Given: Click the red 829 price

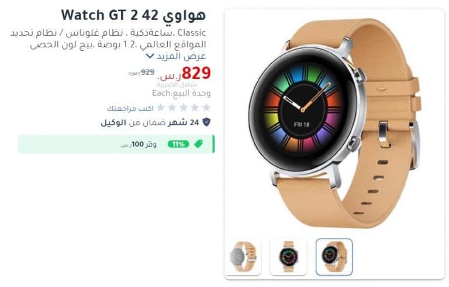Looking at the screenshot, I should (x=196, y=73).
